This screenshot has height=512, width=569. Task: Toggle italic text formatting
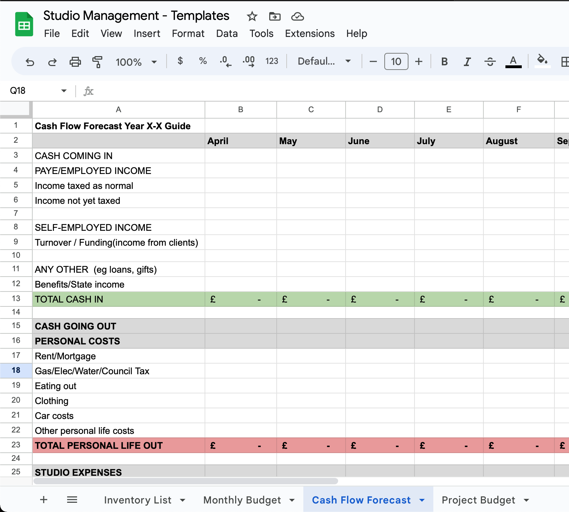click(x=467, y=62)
